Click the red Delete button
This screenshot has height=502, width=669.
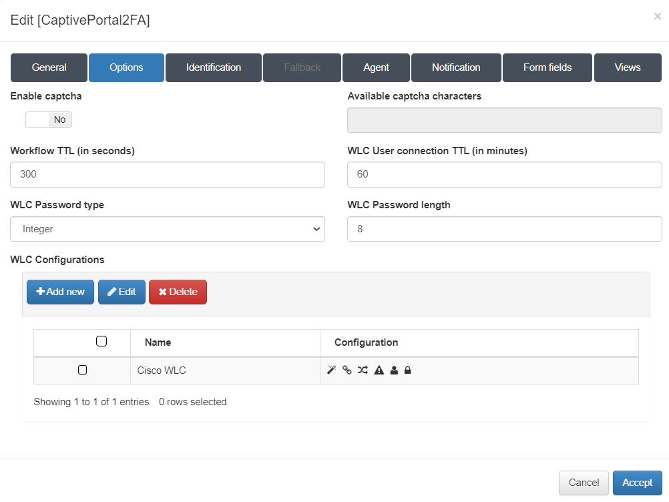coord(178,292)
